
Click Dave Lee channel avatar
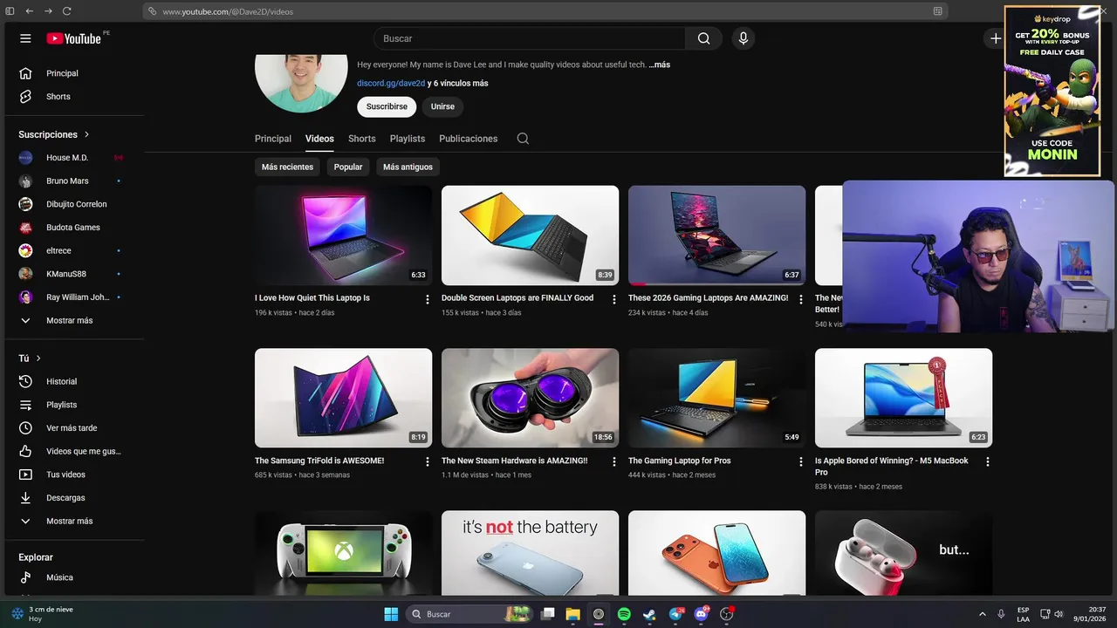coord(301,82)
